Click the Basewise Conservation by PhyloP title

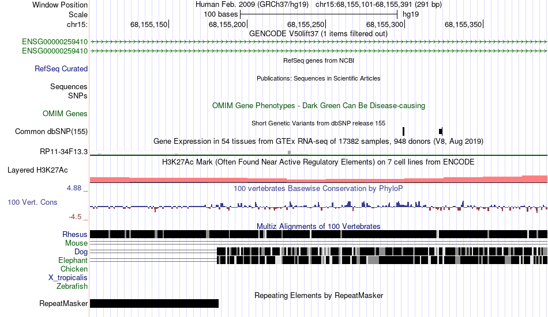[318, 189]
